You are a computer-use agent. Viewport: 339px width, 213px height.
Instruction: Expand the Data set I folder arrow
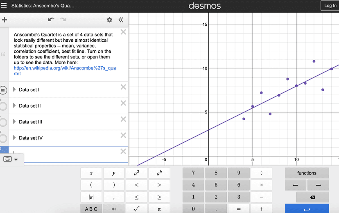[x=14, y=90]
